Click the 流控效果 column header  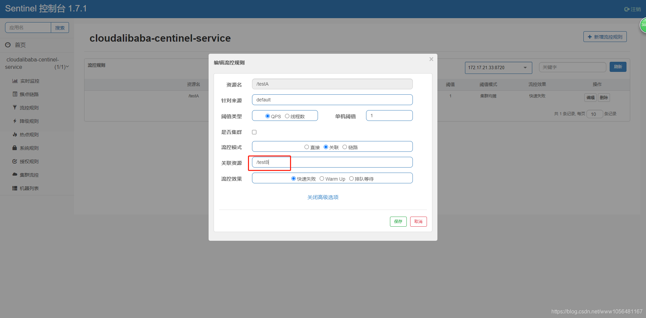pos(537,84)
